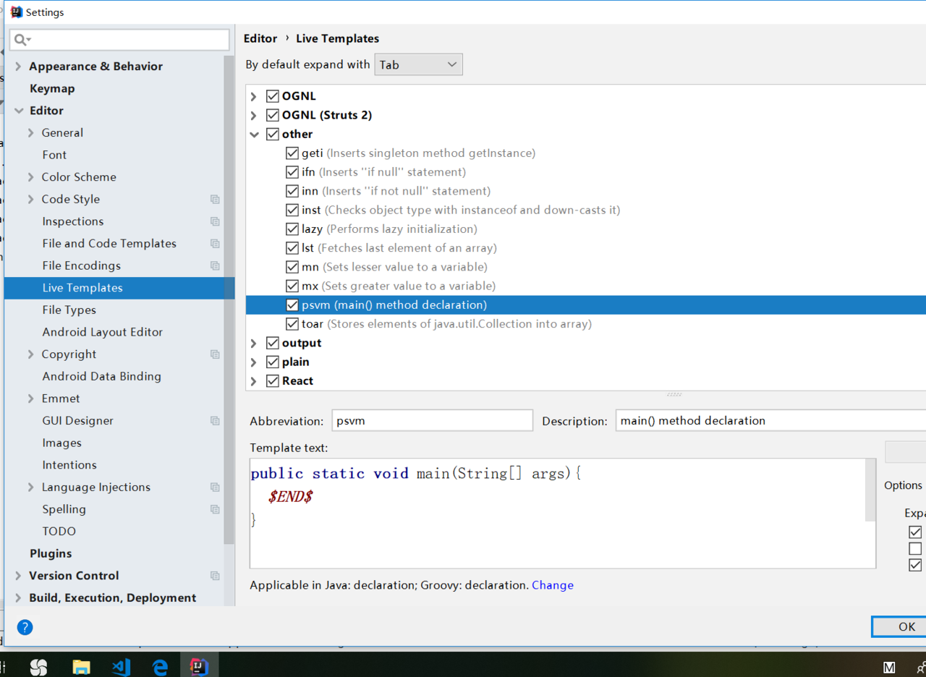Screen dimensions: 926x677
Task: Click project-level icon beside GUI Designer
Action: (x=215, y=420)
